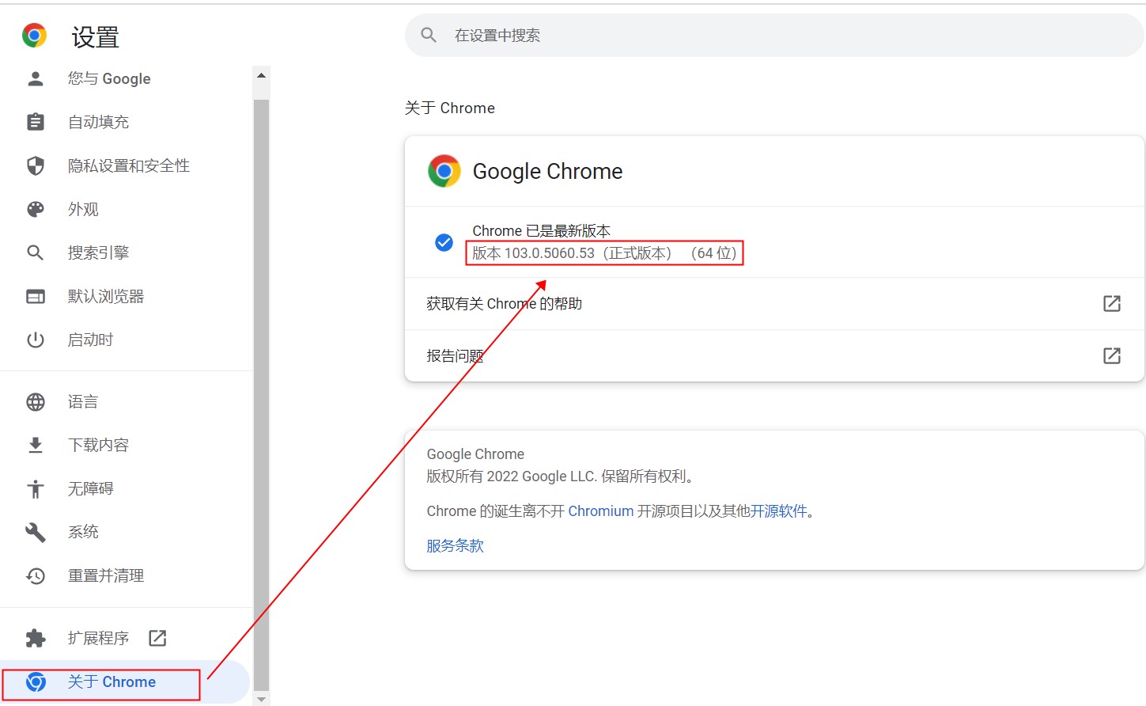Click the blue checkmark update status icon
1146x706 pixels.
coord(444,242)
